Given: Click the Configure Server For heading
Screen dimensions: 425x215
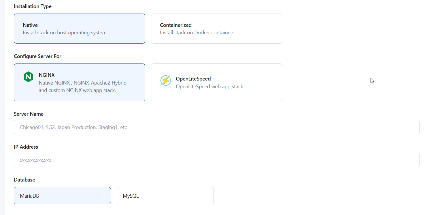Looking at the screenshot, I should click(x=38, y=56).
